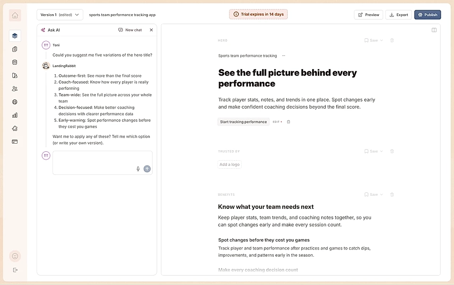The height and width of the screenshot is (285, 454).
Task: Expand Save options in Hero section
Action: 382,40
